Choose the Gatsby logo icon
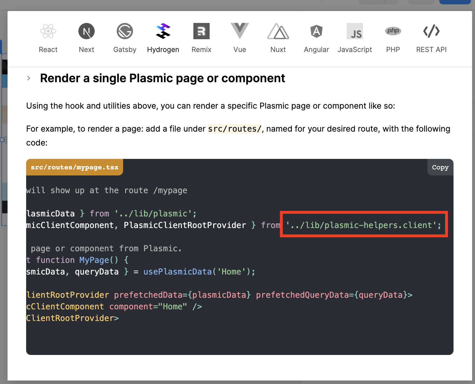The image size is (475, 384). (x=125, y=31)
